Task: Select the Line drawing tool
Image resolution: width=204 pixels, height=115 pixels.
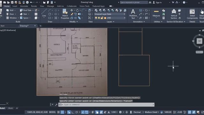Action: click(44, 13)
